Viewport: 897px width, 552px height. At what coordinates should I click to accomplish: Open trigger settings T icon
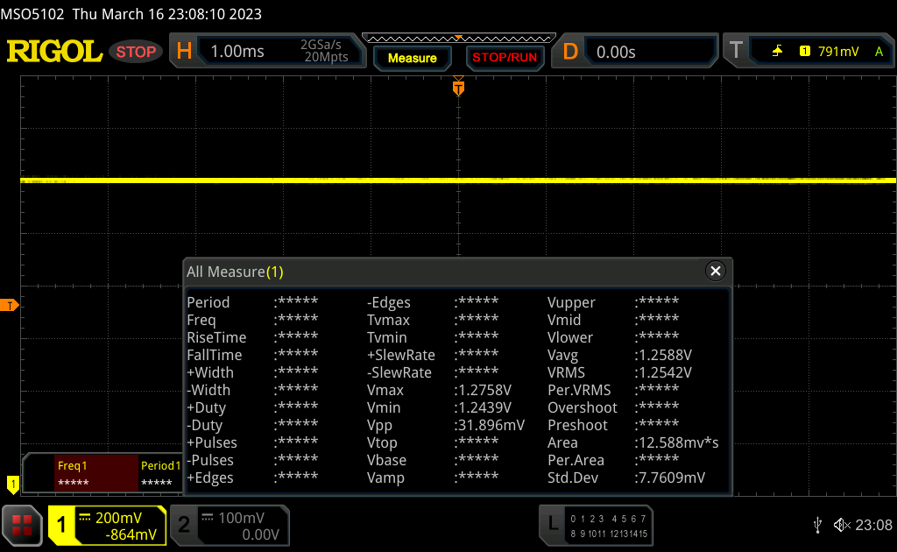[x=736, y=52]
